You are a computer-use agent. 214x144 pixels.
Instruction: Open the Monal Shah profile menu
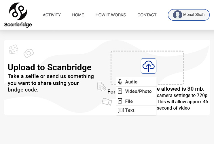189,15
